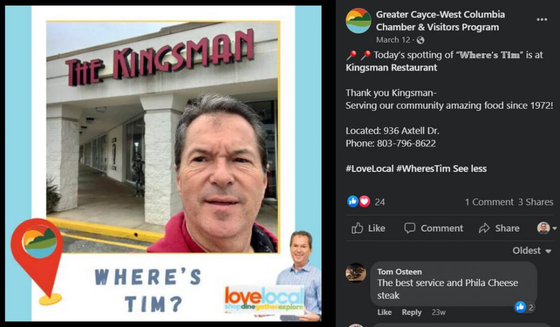Open the Where's Tim post photo
Image resolution: width=560 pixels, height=327 pixels.
coord(163,163)
